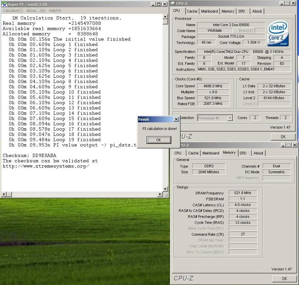This screenshot has width=299, height=285.
Task: Click the Command Rate value 2T
Action: (243, 234)
